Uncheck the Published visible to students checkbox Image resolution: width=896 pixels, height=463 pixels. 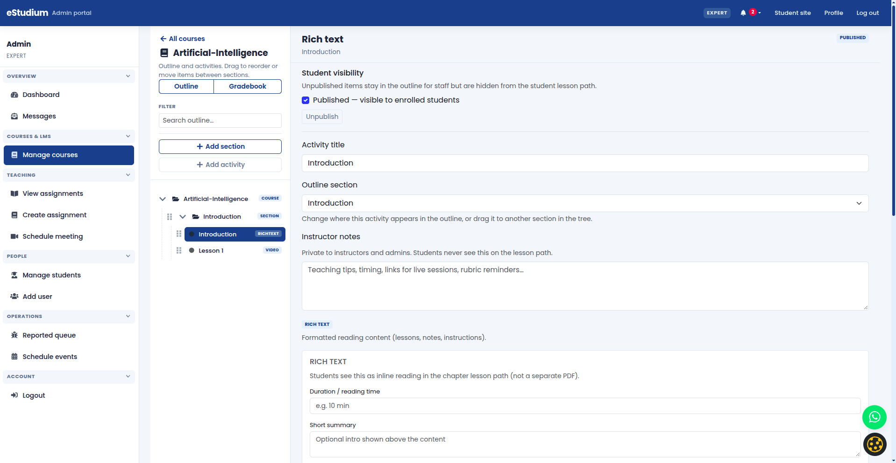click(306, 100)
